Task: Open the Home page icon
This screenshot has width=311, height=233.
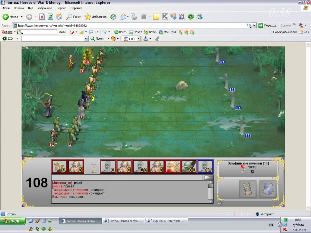Action: coord(59,17)
